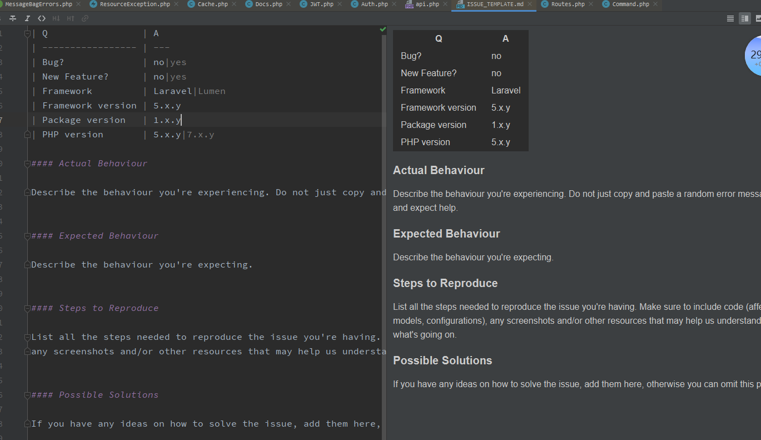The image size is (761, 440).
Task: Collapse the Expected Behaviour heading fold
Action: pyautogui.click(x=27, y=236)
